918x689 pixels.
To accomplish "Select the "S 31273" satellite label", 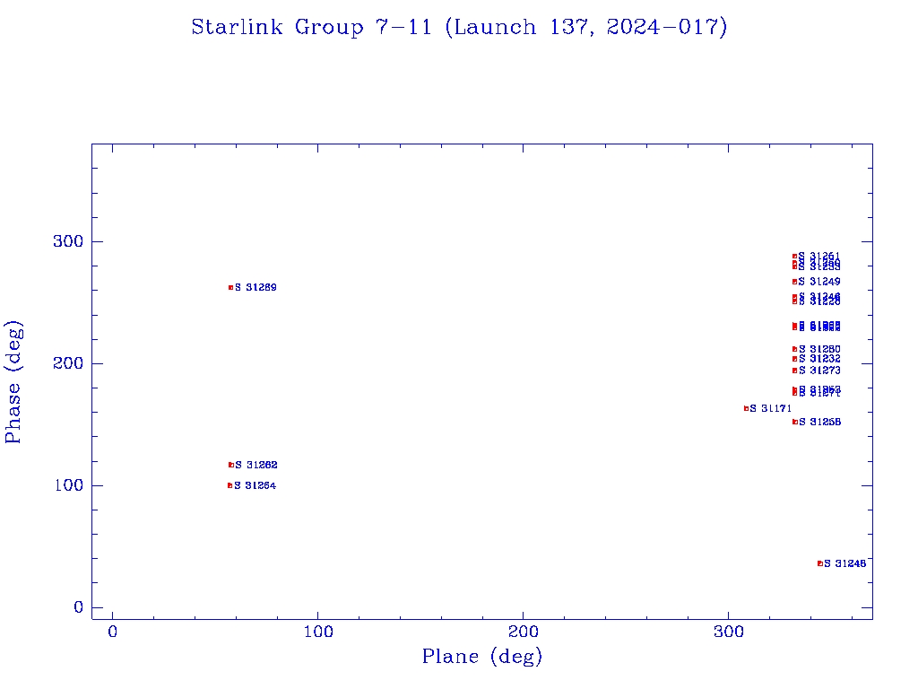I will pos(819,371).
